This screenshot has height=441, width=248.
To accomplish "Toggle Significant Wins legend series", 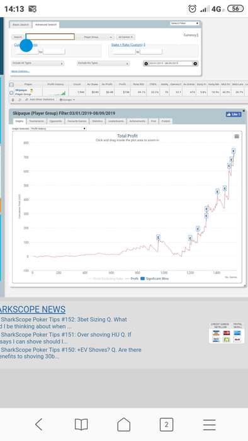I will 154,278.
